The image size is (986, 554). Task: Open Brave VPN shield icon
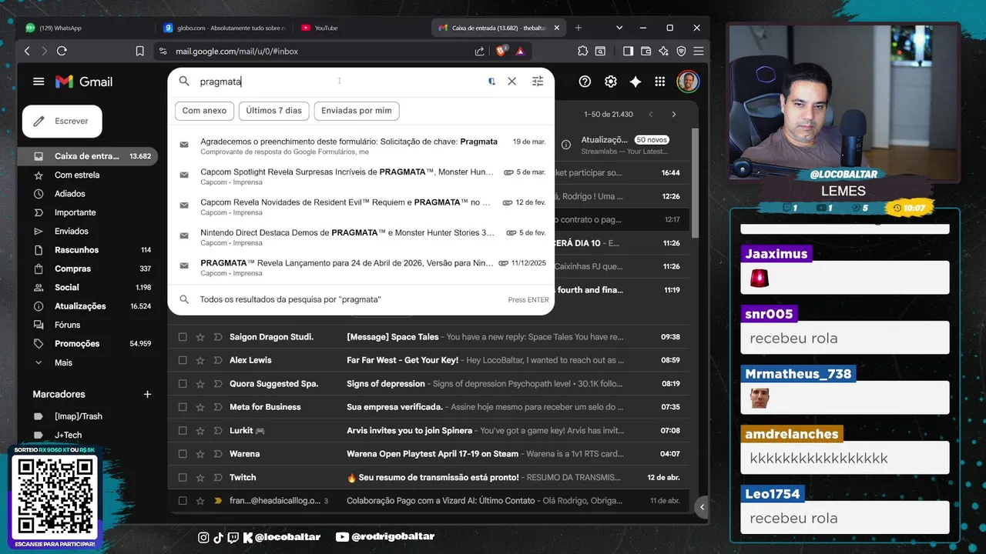click(681, 51)
